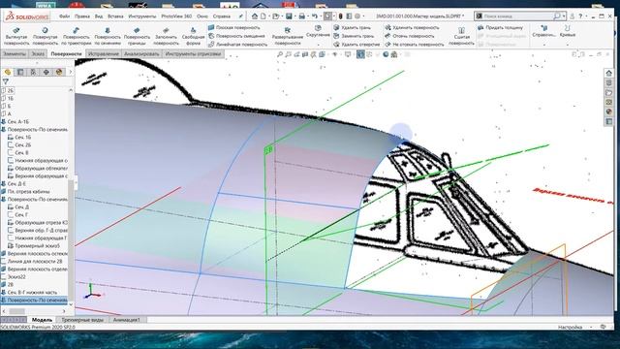Select Сшитая поверхность tool

point(461,36)
